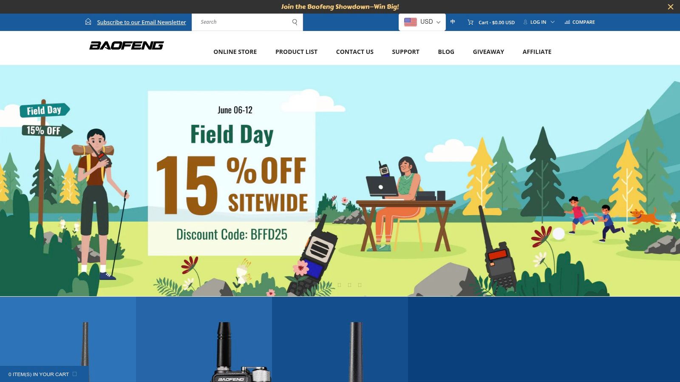Open the third product antenna tile
Image resolution: width=680 pixels, height=382 pixels.
click(x=340, y=339)
